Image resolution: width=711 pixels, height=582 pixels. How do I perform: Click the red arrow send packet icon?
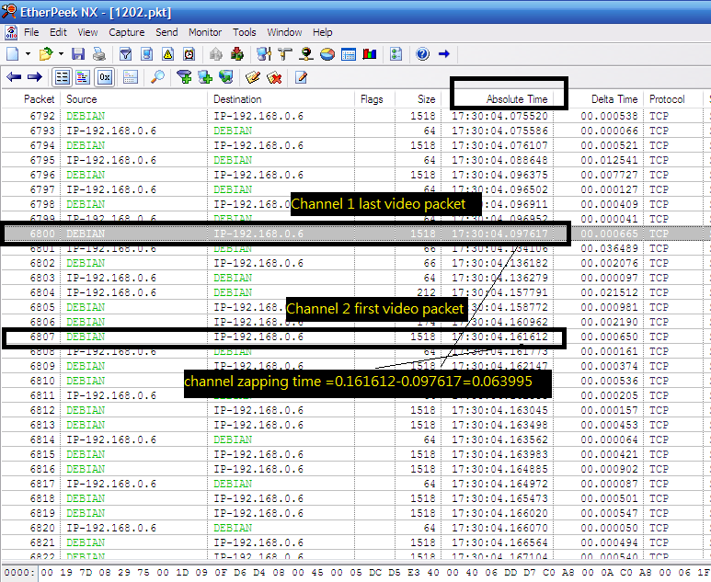[x=237, y=54]
